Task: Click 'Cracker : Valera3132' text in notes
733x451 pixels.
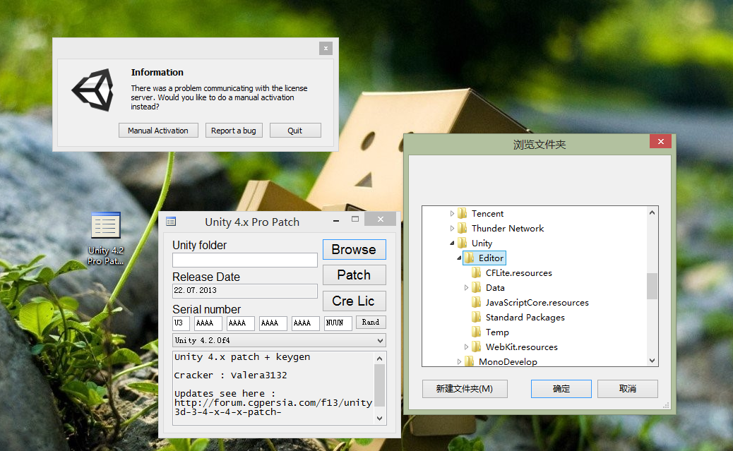Action: click(x=230, y=375)
